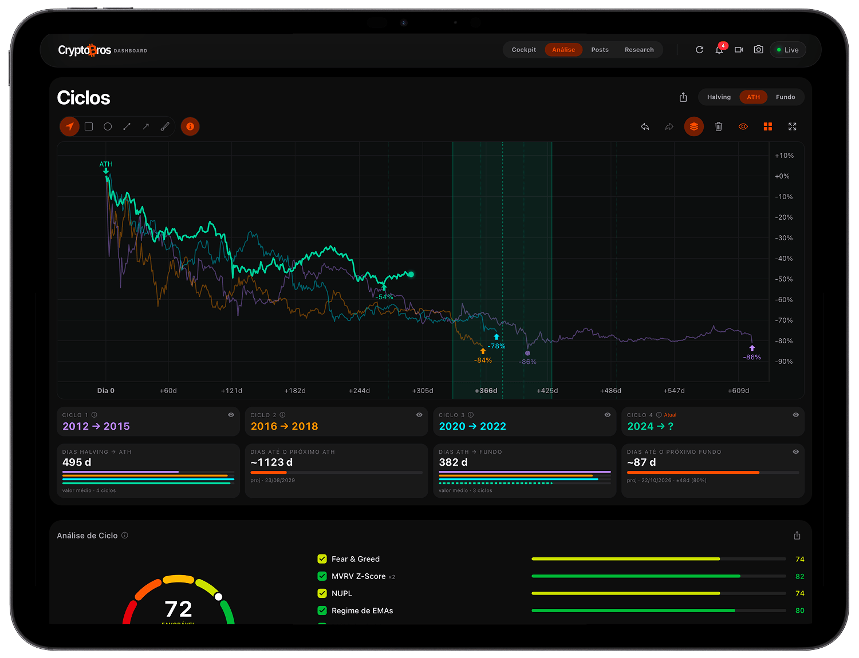Switch to grid layout view
Viewport: 859px width, 658px height.
coord(768,126)
